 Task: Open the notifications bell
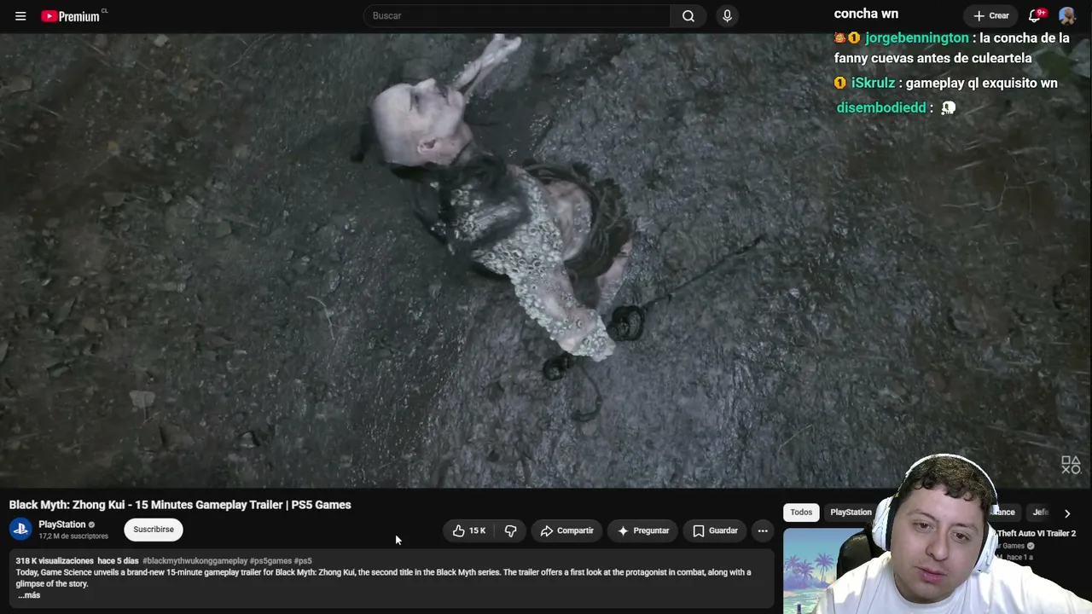click(x=1036, y=15)
